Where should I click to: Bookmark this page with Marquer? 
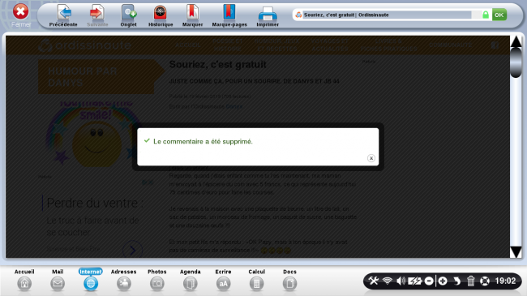pos(192,15)
